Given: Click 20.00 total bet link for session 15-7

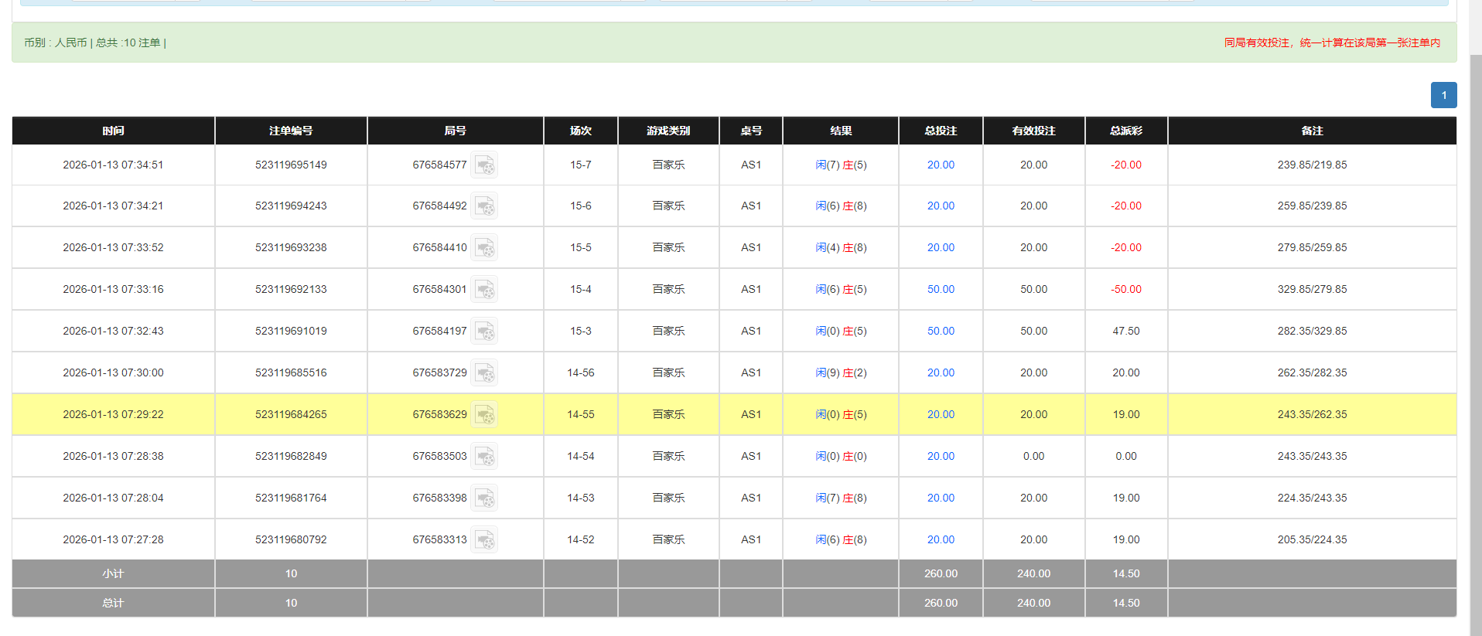Looking at the screenshot, I should (x=941, y=165).
